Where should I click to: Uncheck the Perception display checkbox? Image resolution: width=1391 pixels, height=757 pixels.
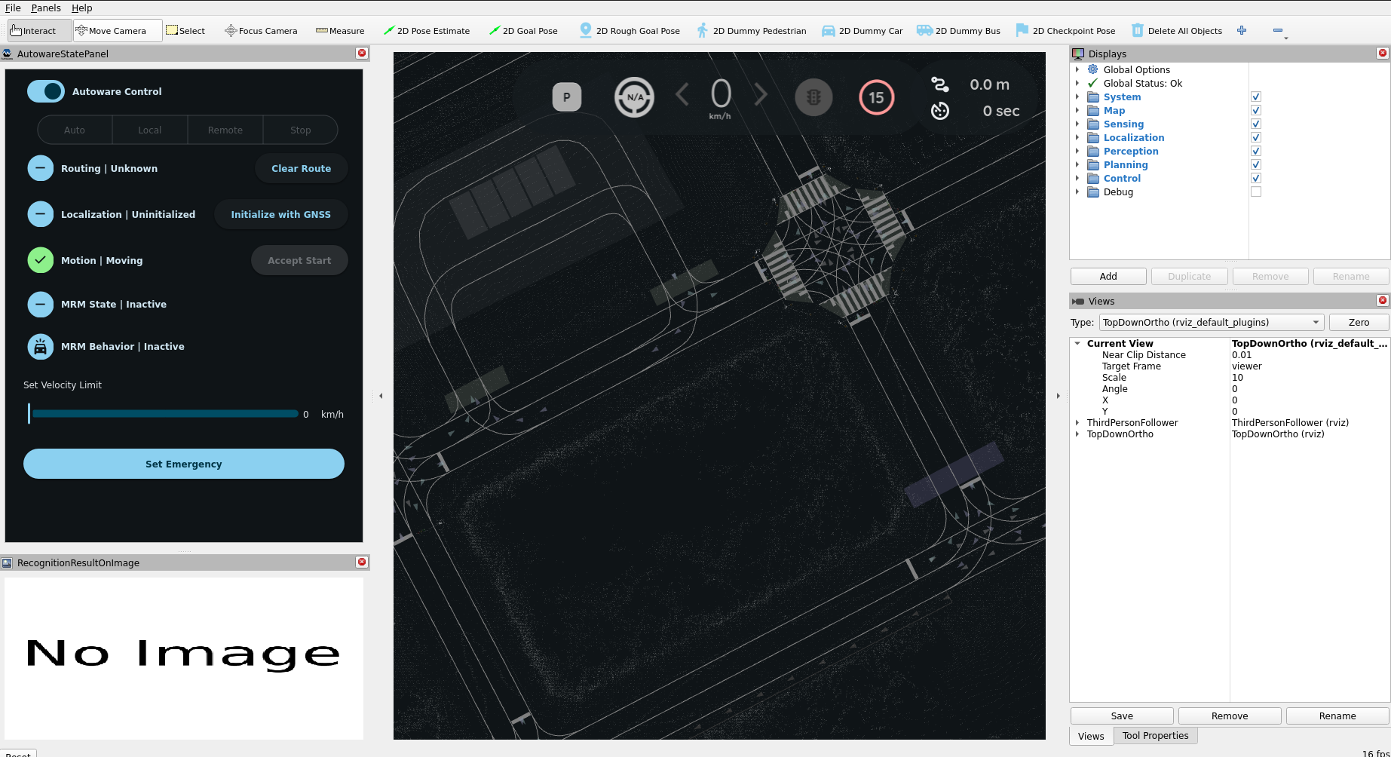tap(1256, 151)
